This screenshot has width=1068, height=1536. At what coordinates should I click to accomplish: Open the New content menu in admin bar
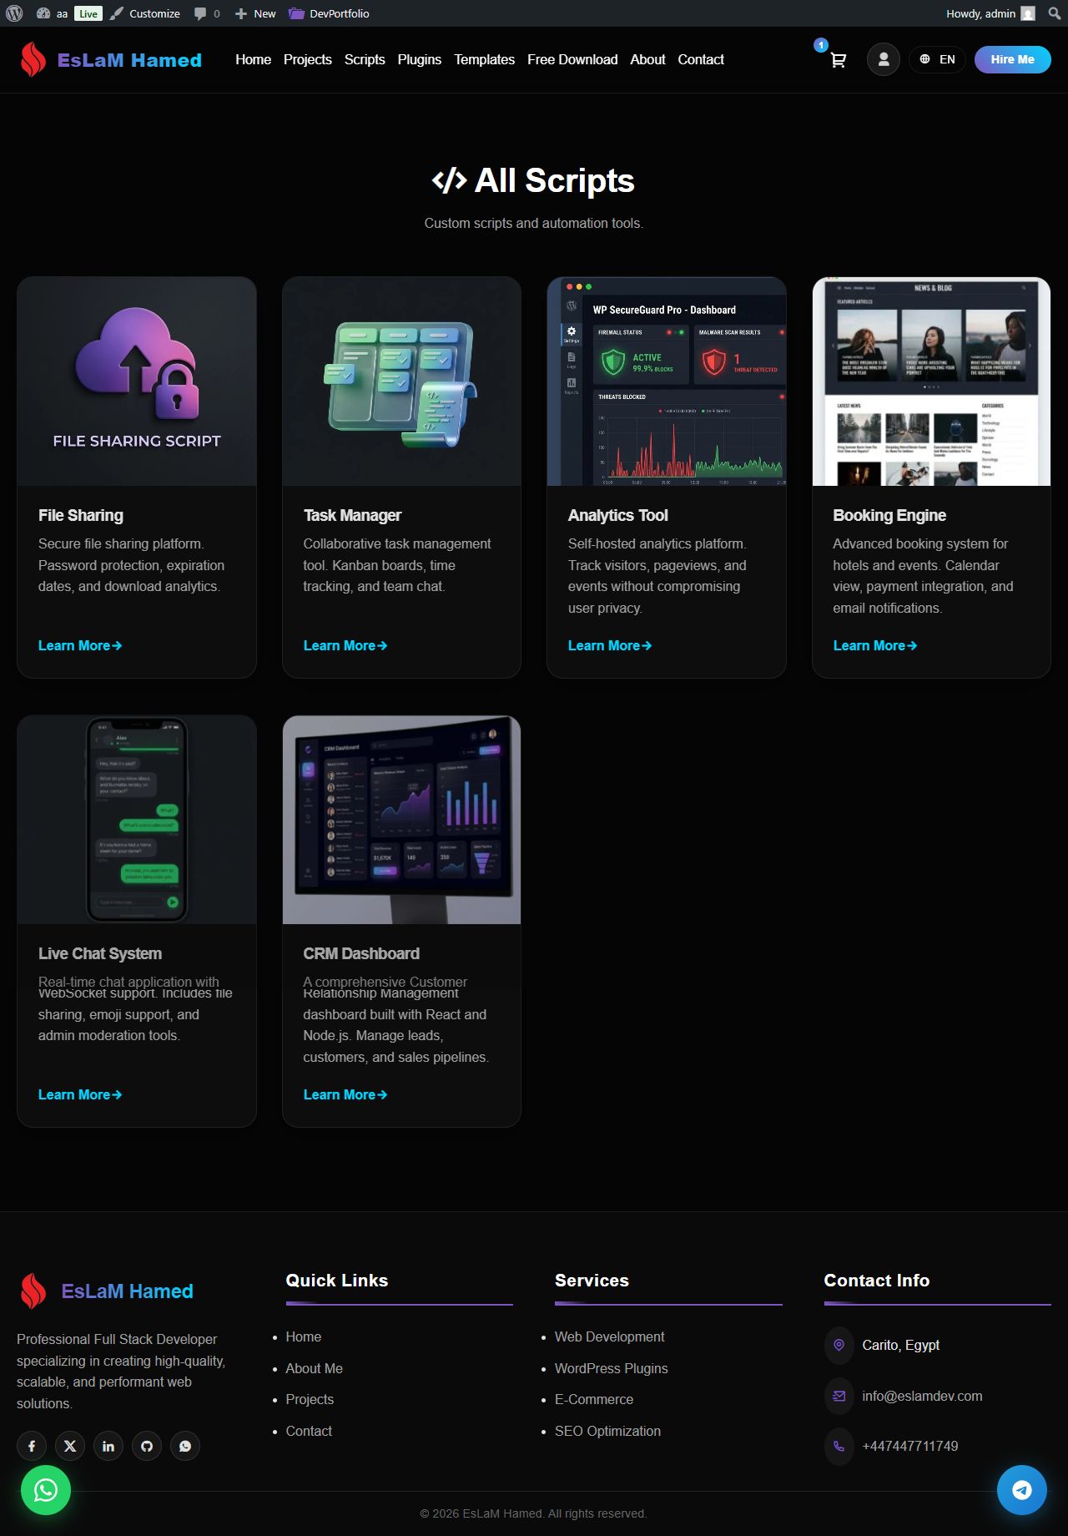255,13
